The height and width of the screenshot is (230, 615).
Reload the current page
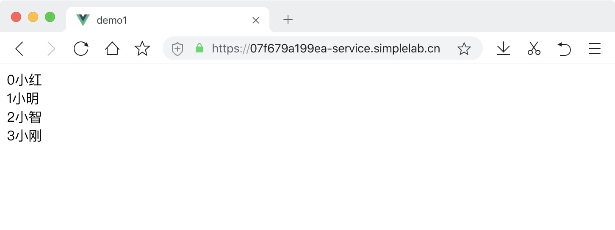point(81,49)
